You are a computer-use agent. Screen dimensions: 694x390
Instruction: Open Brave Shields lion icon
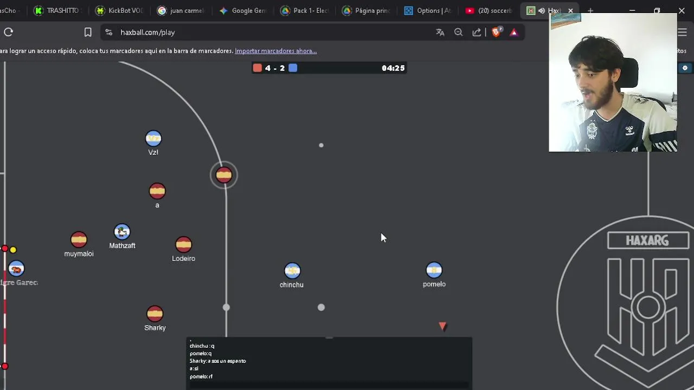point(496,32)
